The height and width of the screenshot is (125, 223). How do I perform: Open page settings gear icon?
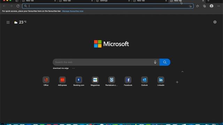215,22
